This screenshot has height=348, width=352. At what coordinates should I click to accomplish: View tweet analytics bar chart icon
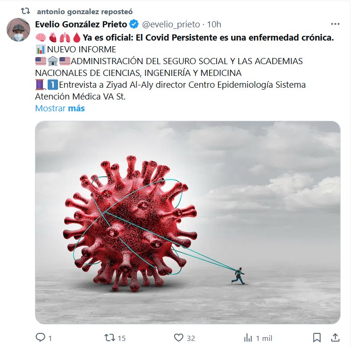tap(248, 338)
